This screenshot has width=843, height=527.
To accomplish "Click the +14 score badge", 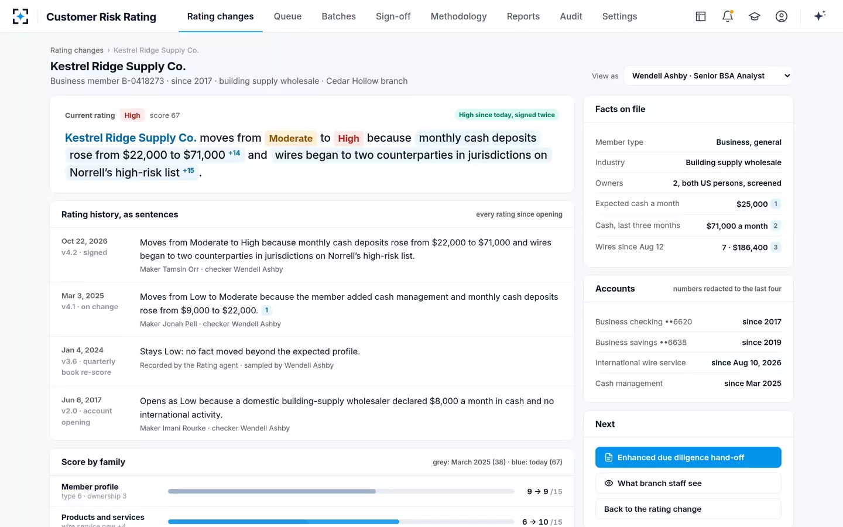I will 234,153.
